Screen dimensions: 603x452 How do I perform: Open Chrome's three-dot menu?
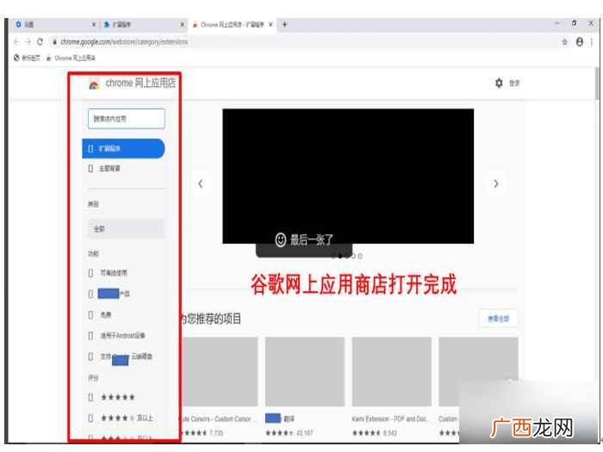coord(592,42)
